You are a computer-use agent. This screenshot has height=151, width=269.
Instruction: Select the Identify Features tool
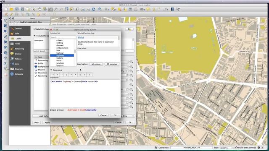coord(100,9)
